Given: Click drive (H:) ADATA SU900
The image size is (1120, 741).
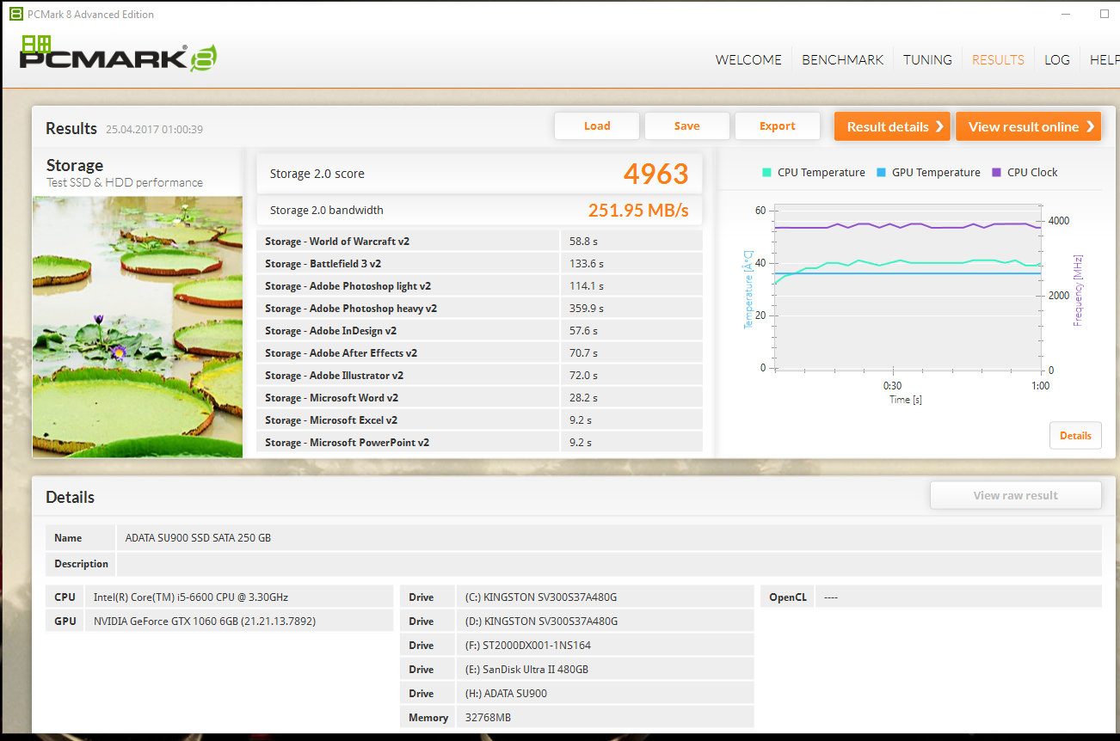Looking at the screenshot, I should pos(605,693).
